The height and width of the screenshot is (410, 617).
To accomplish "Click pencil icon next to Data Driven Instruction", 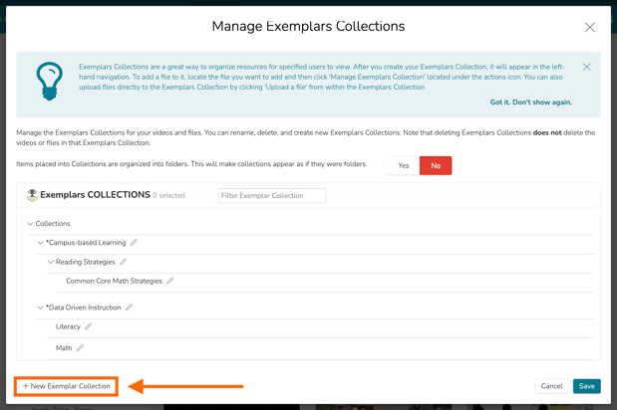I will (129, 307).
